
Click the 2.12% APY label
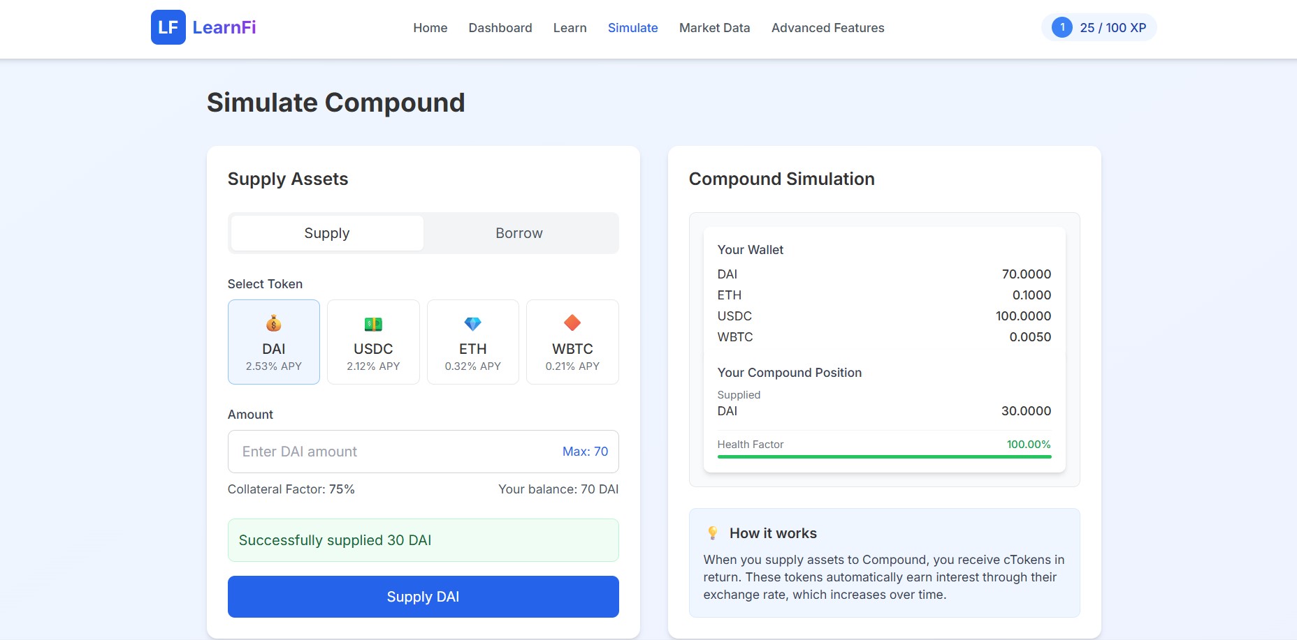click(373, 366)
